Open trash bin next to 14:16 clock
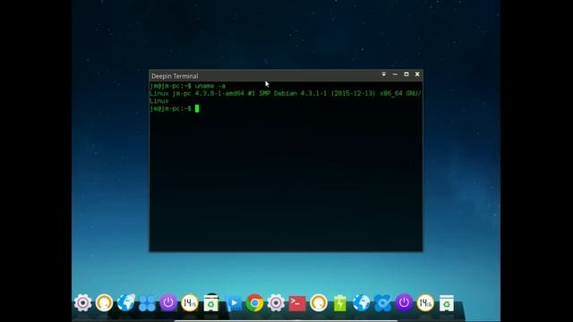Viewport: 573px width, 322px height. 446,302
